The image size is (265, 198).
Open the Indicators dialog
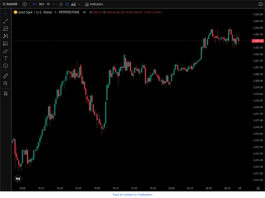click(94, 4)
